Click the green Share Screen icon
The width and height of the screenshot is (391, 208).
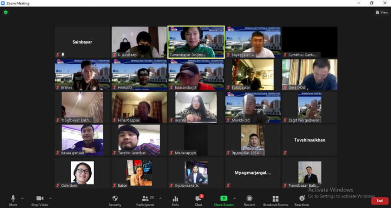click(x=224, y=198)
